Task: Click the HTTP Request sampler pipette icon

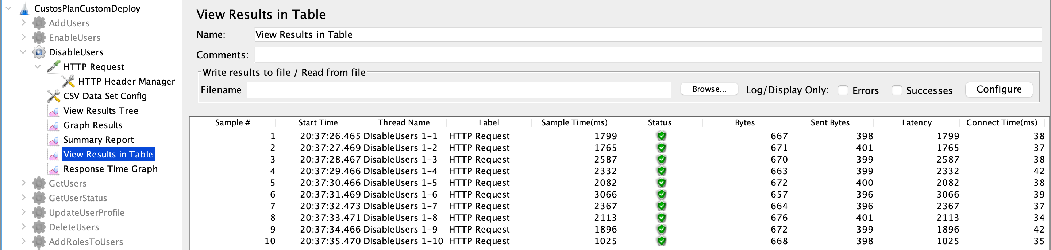Action: (x=53, y=67)
